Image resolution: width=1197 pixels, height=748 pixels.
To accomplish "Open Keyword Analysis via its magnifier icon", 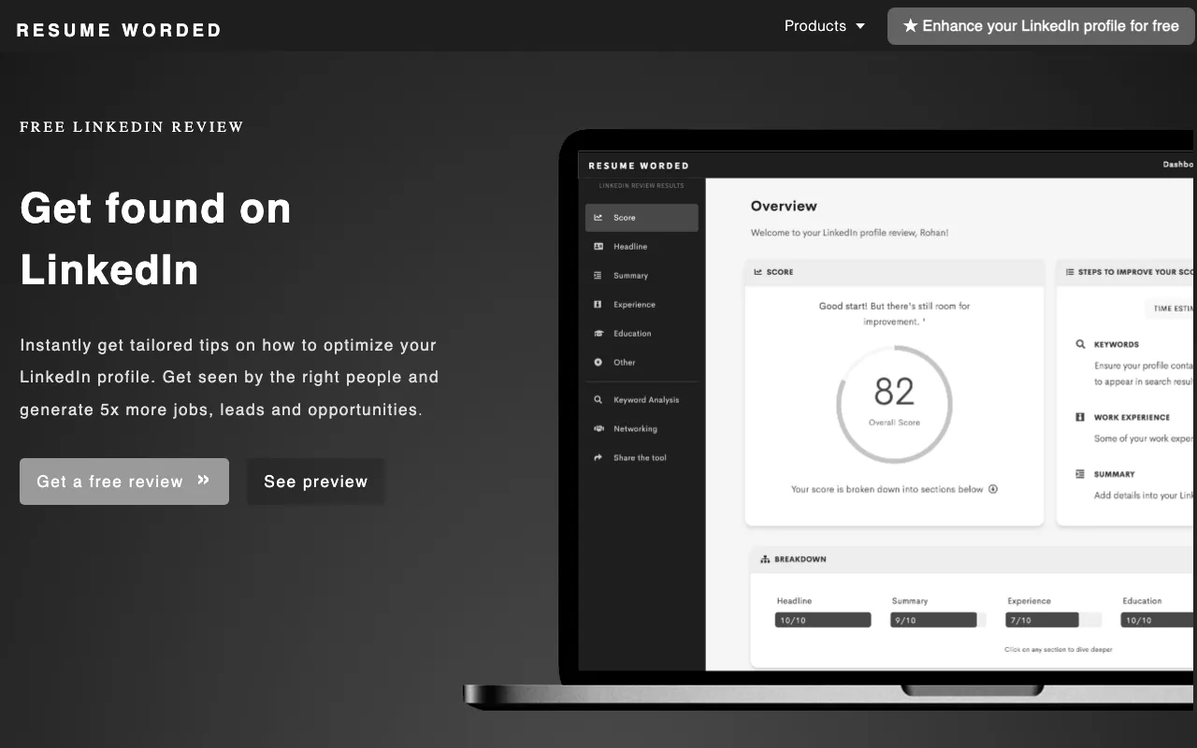I will tap(598, 400).
